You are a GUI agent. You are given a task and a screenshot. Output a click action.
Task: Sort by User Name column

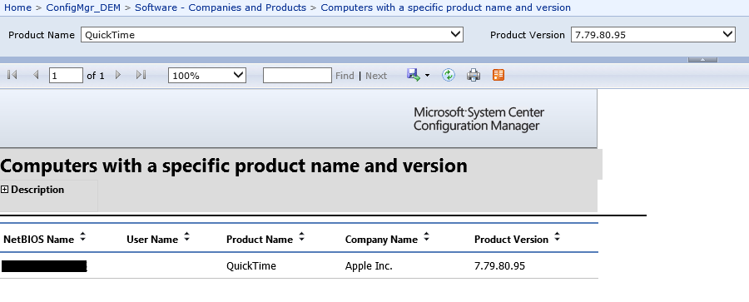click(x=186, y=236)
